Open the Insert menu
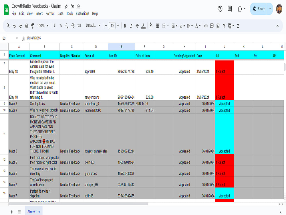 tap(39, 13)
